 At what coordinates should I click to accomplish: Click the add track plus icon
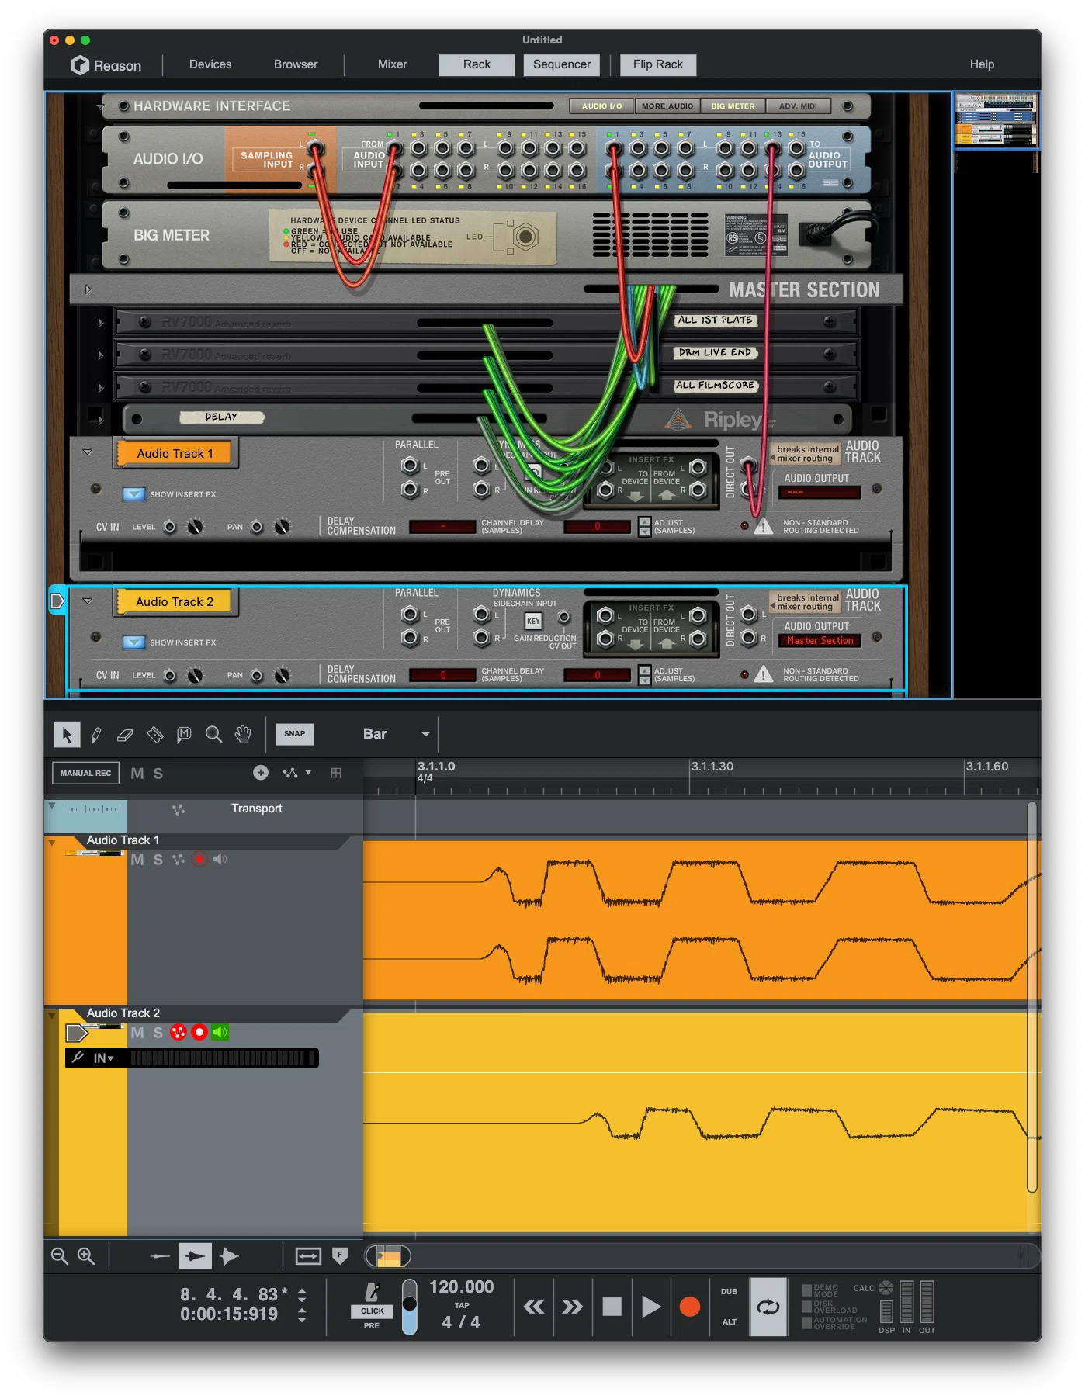pyautogui.click(x=261, y=773)
